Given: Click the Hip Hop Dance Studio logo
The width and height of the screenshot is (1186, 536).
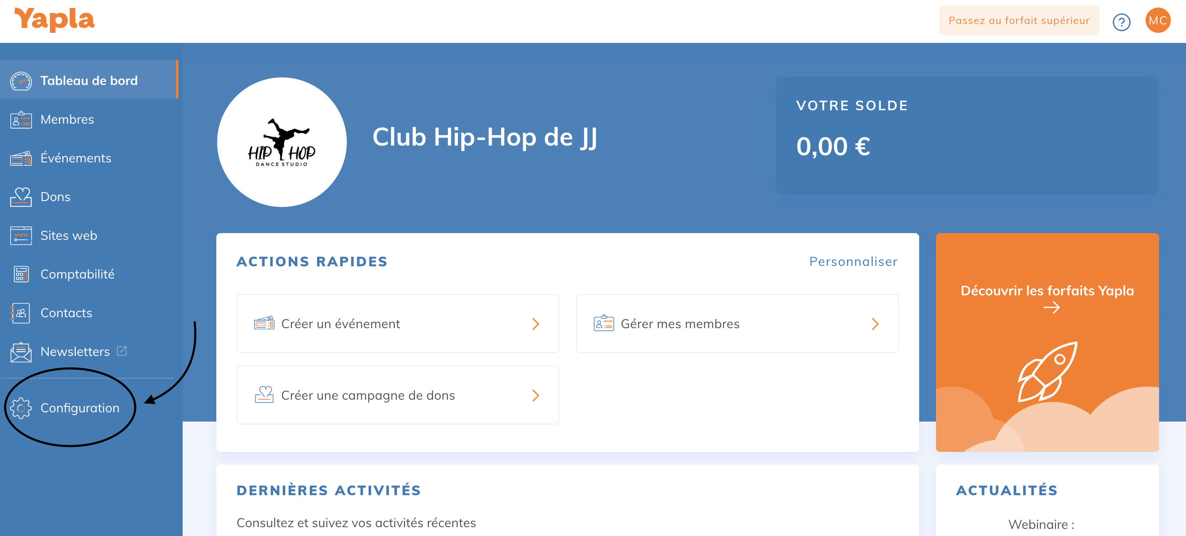Looking at the screenshot, I should click(282, 142).
